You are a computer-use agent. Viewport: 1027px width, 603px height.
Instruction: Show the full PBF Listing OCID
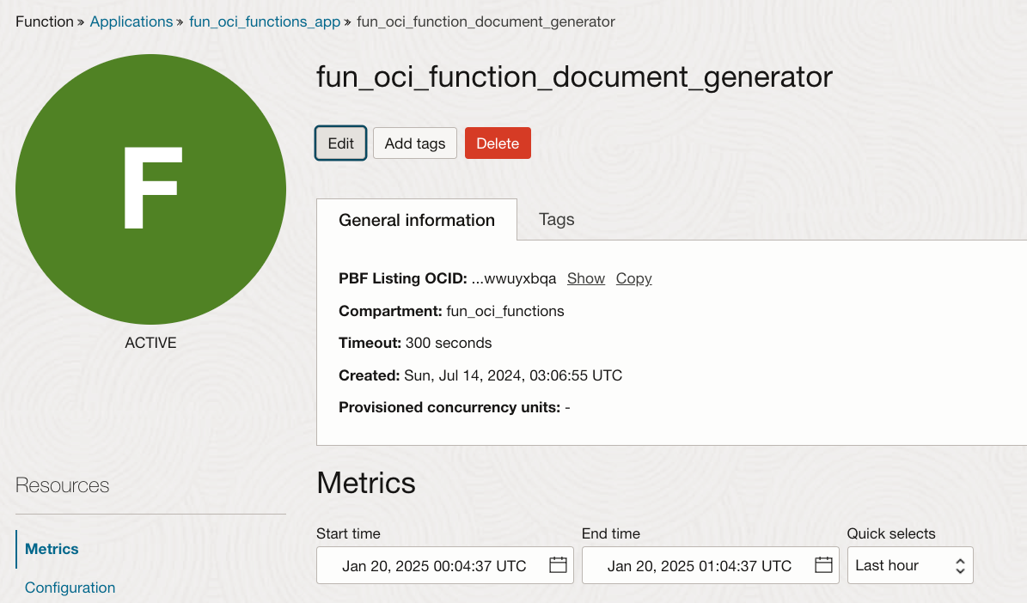tap(586, 278)
